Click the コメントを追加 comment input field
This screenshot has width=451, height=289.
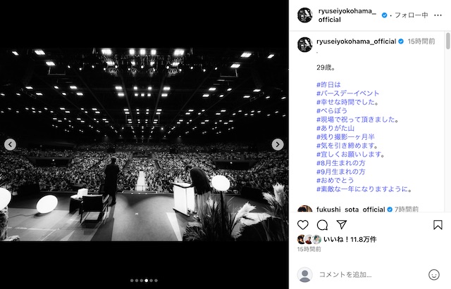click(x=371, y=275)
